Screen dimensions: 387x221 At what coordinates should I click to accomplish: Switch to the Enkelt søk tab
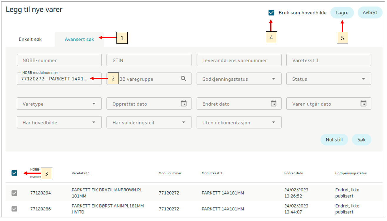tap(30, 39)
